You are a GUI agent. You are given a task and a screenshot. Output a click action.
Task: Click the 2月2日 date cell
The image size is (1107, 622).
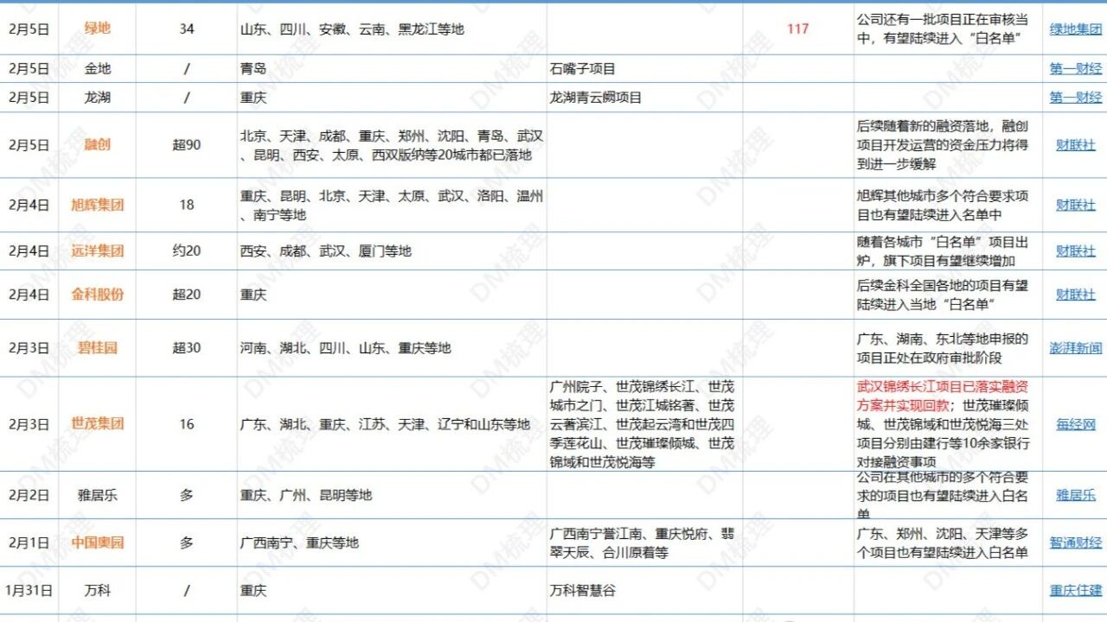tap(29, 495)
